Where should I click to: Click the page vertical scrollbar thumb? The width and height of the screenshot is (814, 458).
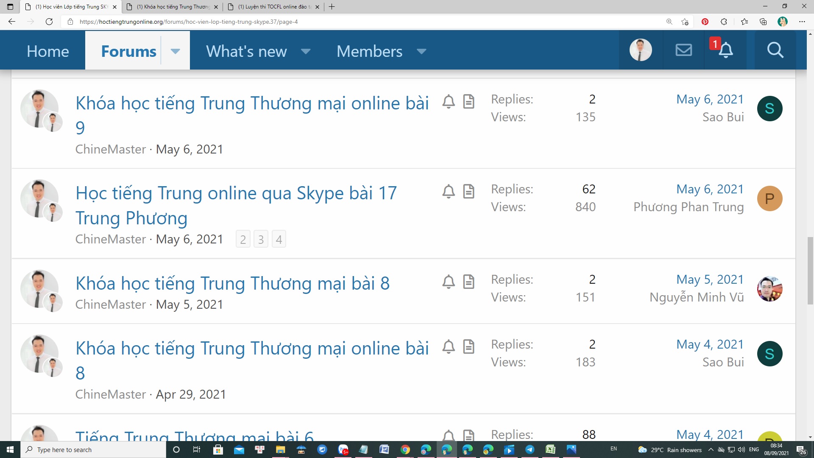pos(810,271)
